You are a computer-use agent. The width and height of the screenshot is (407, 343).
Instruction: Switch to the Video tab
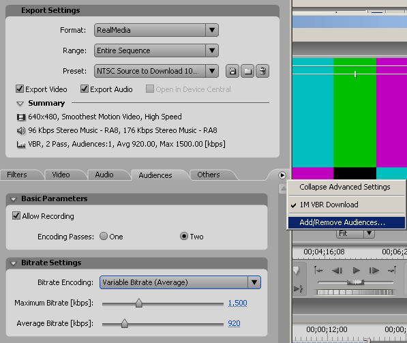[x=61, y=175]
